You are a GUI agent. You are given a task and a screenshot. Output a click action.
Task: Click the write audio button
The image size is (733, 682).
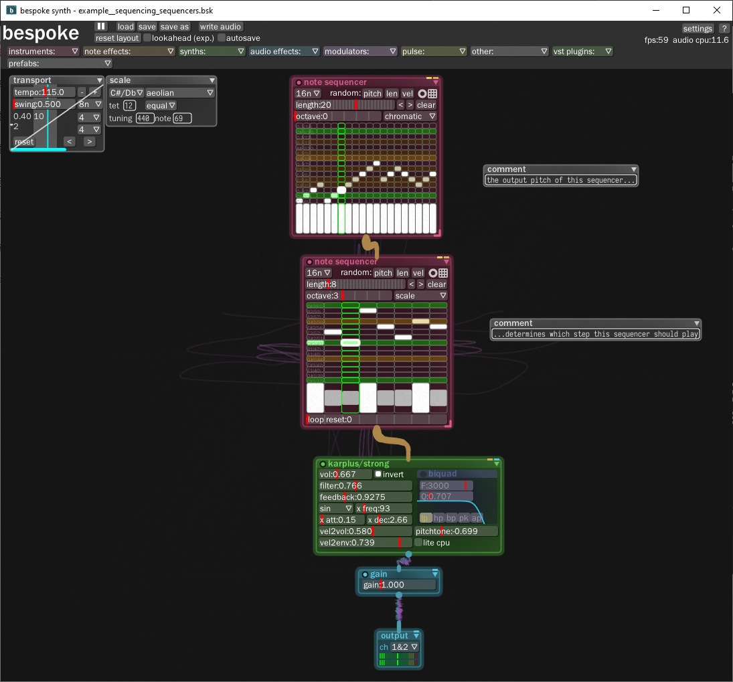[x=220, y=27]
